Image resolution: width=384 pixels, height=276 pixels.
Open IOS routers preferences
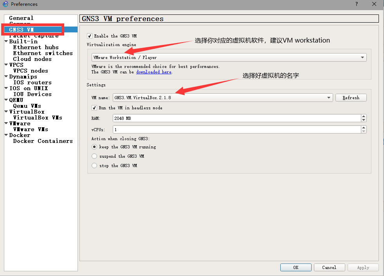click(32, 82)
